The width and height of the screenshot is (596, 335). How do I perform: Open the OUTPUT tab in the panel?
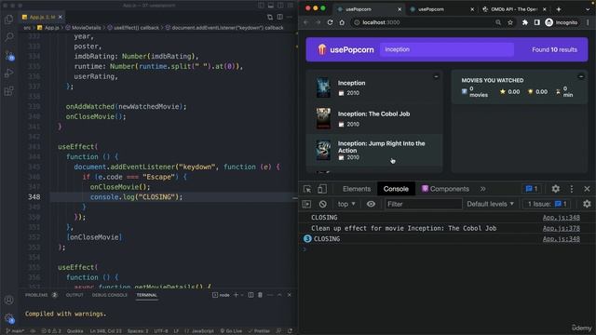[74, 295]
